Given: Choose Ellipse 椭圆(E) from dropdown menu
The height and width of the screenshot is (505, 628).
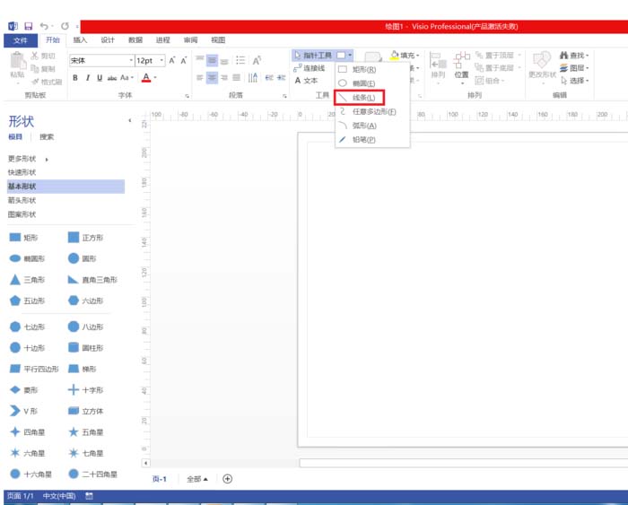Looking at the screenshot, I should 372,83.
